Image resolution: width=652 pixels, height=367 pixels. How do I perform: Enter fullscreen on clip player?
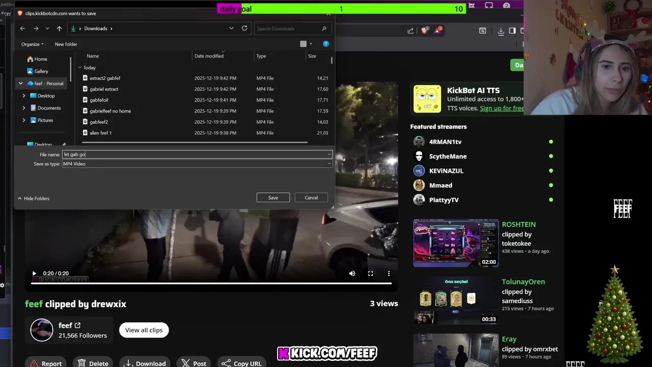point(370,274)
